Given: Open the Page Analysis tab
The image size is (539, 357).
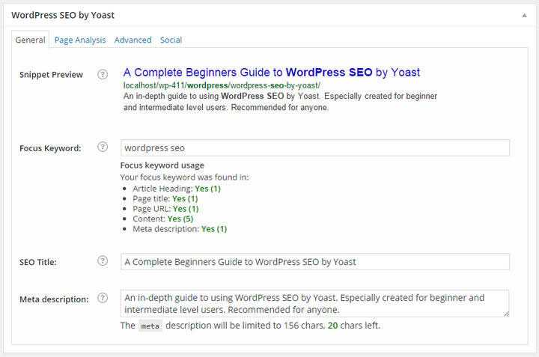Looking at the screenshot, I should (80, 40).
